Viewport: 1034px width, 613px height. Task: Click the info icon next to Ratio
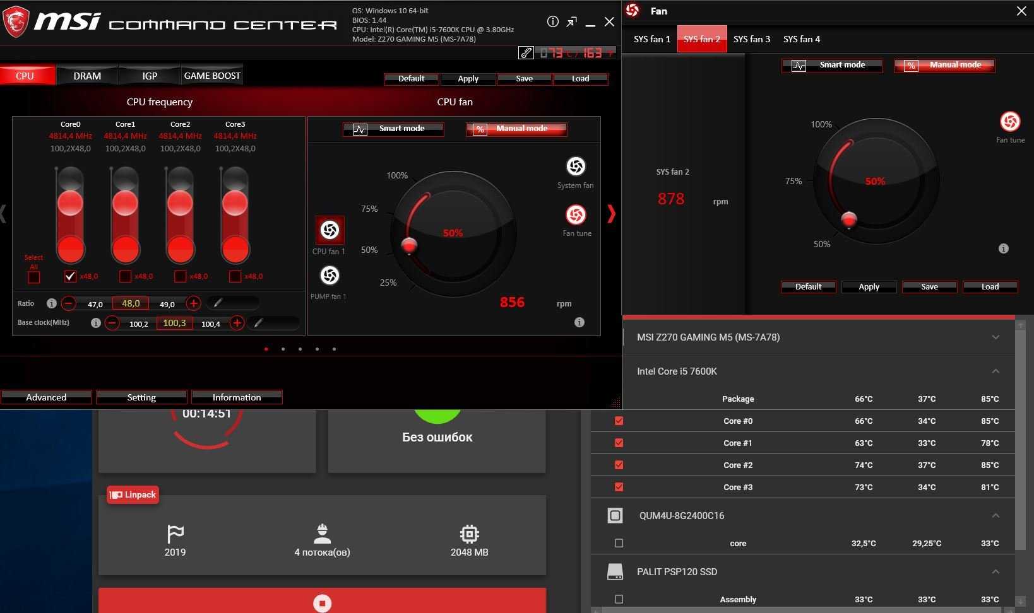[x=52, y=303]
